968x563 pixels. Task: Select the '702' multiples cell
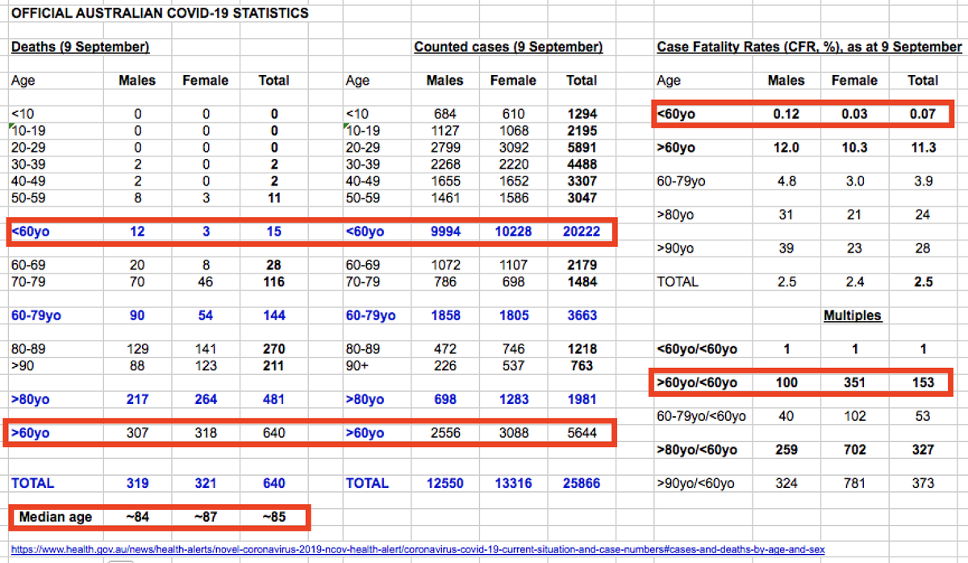[854, 449]
